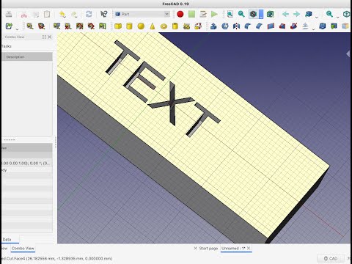This screenshot has height=264, width=352.
Task: Fit selection in the view
Action: pos(241,14)
